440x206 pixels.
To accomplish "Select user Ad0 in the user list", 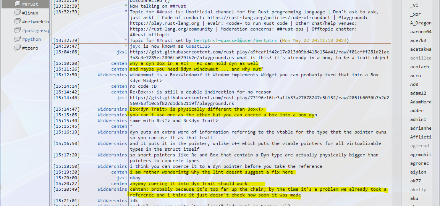I will pyautogui.click(x=414, y=84).
